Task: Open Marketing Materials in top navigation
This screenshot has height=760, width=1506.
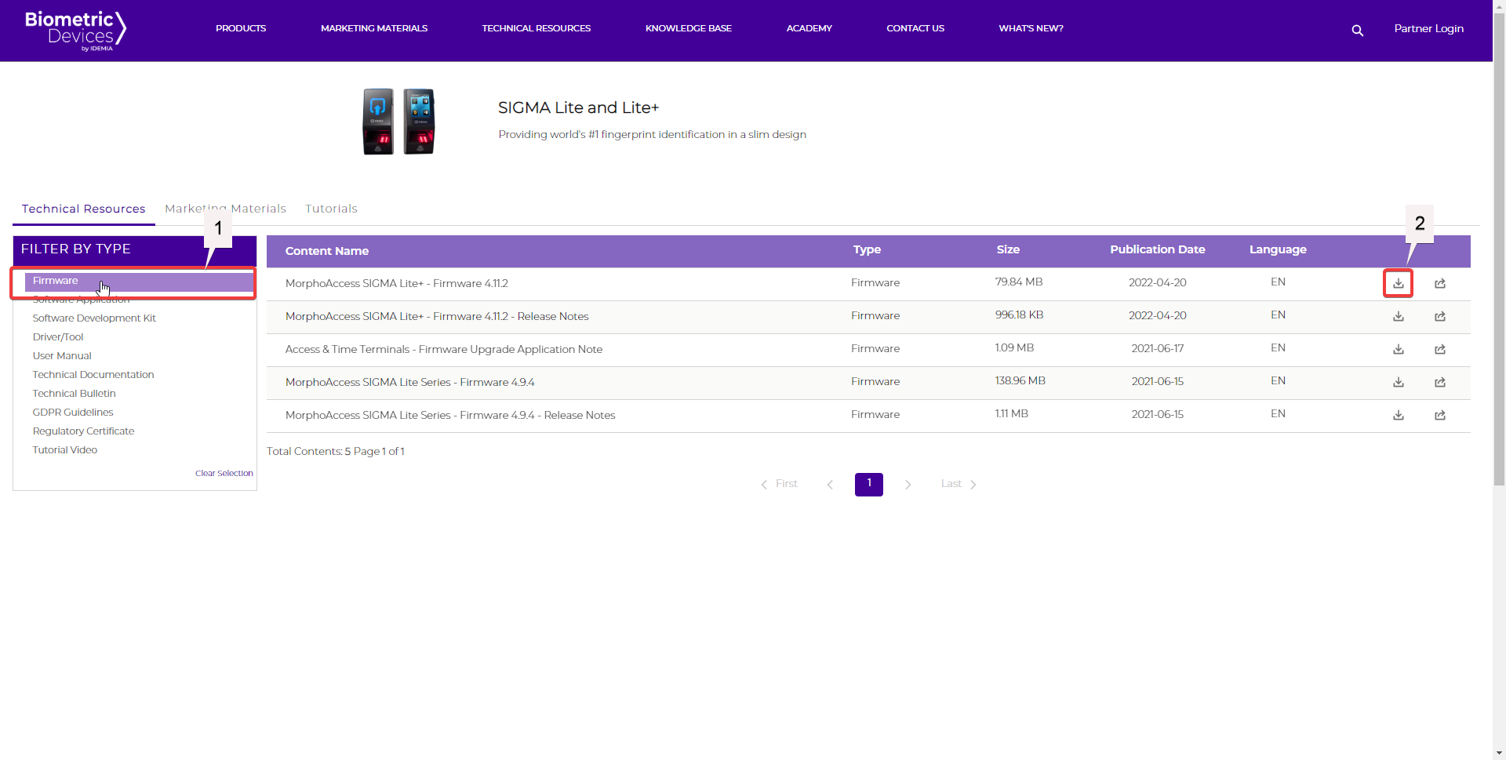Action: click(x=374, y=28)
